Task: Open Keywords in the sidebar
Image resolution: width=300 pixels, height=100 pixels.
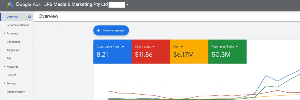Action: click(12, 67)
